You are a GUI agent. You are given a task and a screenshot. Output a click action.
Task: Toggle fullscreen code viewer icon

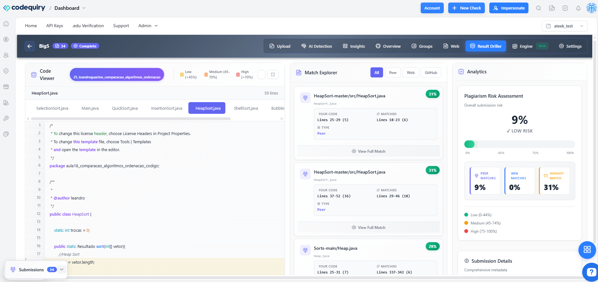click(273, 75)
